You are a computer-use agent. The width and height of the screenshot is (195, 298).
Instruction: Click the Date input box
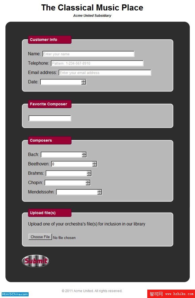[61, 82]
